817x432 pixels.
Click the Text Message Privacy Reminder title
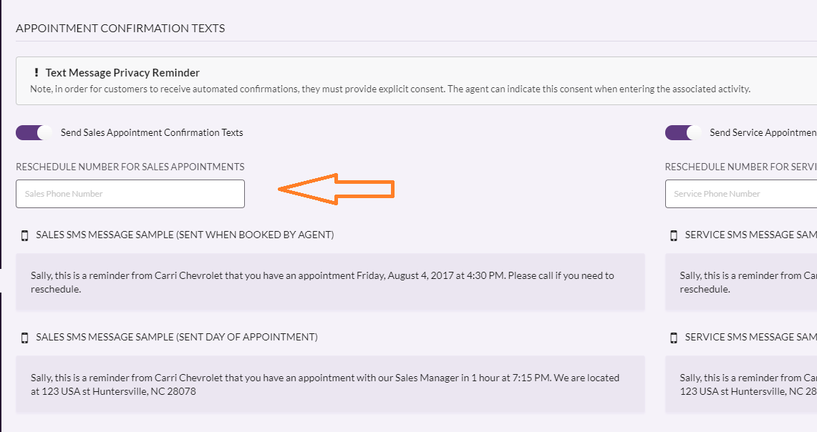pos(122,73)
